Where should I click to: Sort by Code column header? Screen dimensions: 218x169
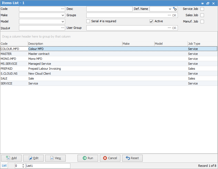(x=14, y=44)
